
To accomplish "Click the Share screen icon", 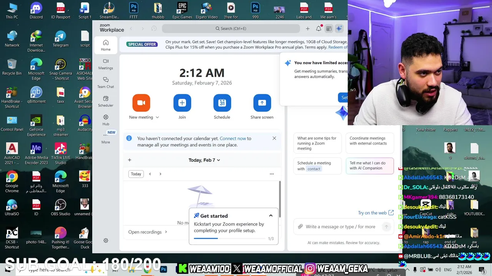I will 262,103.
